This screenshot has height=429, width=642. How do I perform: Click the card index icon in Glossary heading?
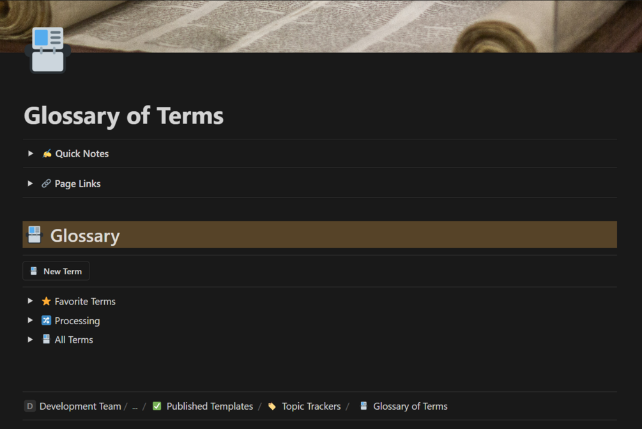click(x=34, y=235)
